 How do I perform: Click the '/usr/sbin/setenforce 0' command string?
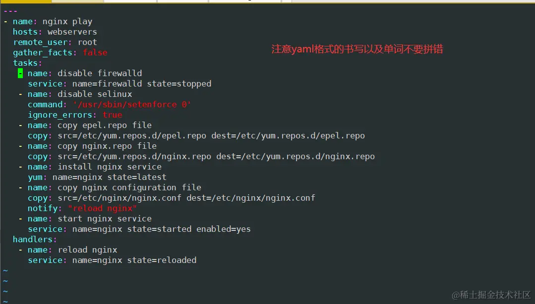point(131,104)
